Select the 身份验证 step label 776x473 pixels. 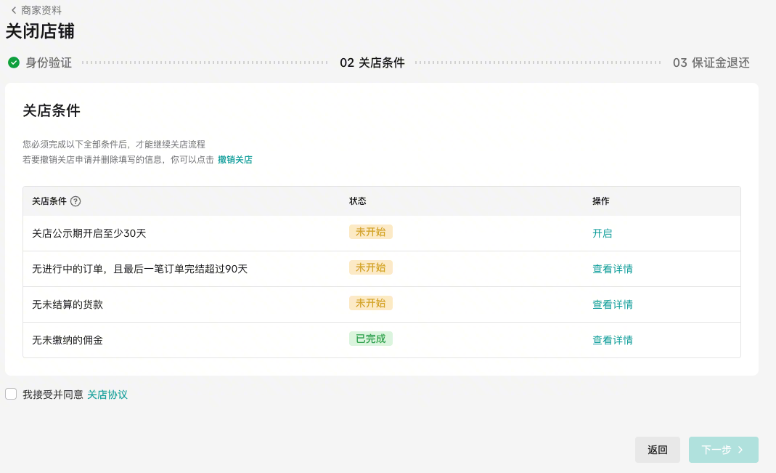click(49, 62)
